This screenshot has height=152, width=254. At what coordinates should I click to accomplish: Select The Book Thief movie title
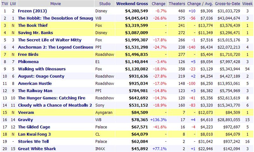click(x=33, y=26)
